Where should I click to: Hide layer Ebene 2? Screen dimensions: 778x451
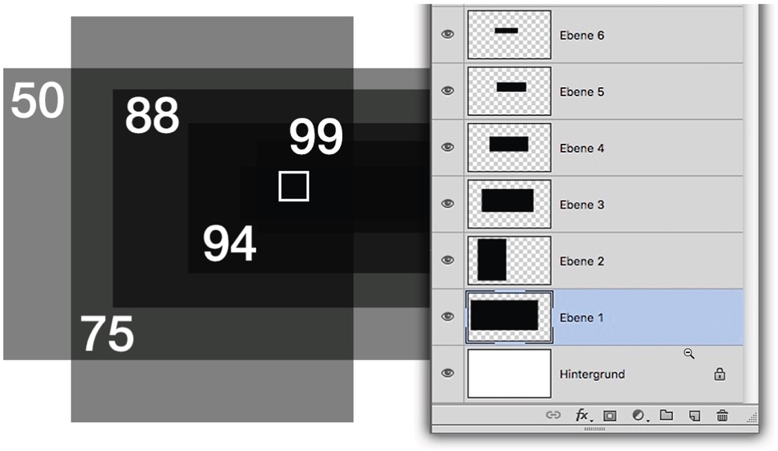tap(447, 260)
